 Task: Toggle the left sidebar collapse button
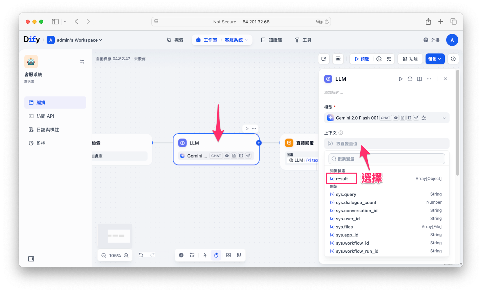pos(31,259)
